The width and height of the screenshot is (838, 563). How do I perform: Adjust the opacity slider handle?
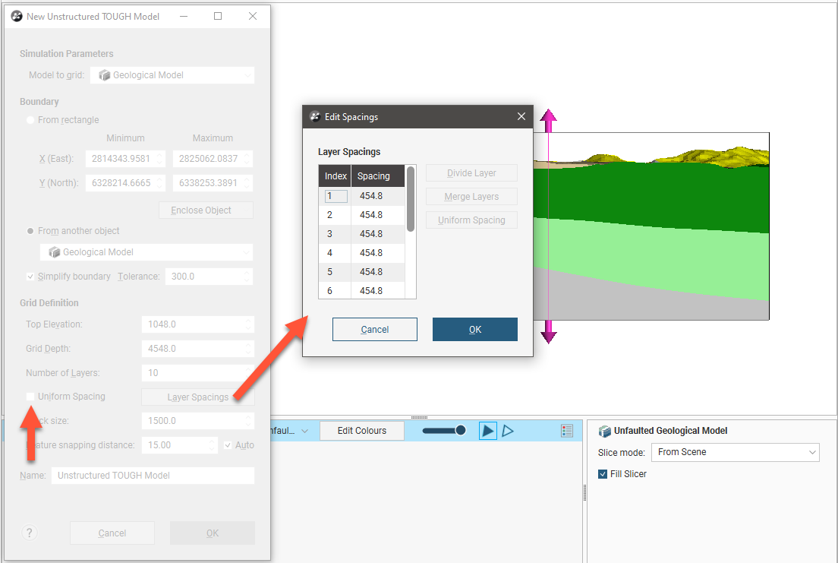[460, 431]
